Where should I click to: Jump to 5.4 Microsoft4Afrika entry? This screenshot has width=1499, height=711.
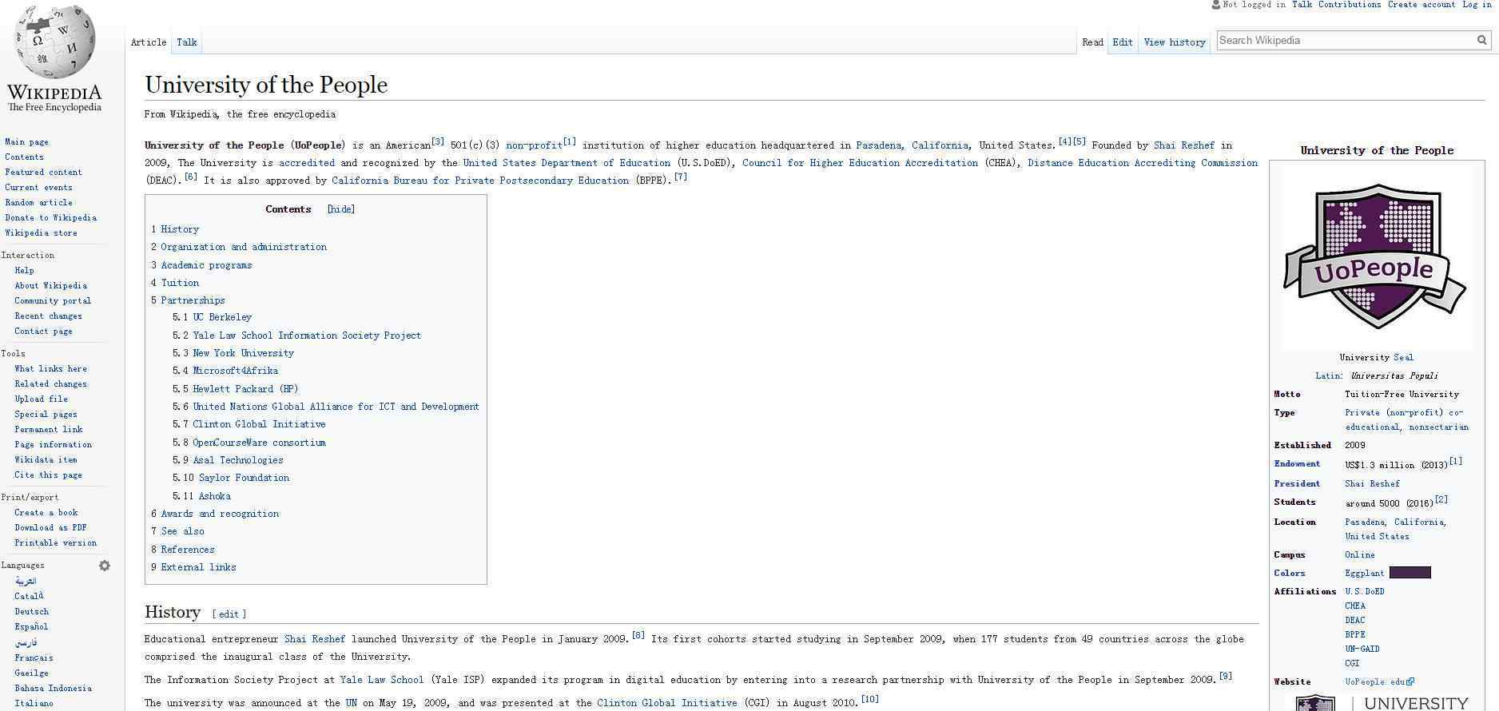[225, 371]
